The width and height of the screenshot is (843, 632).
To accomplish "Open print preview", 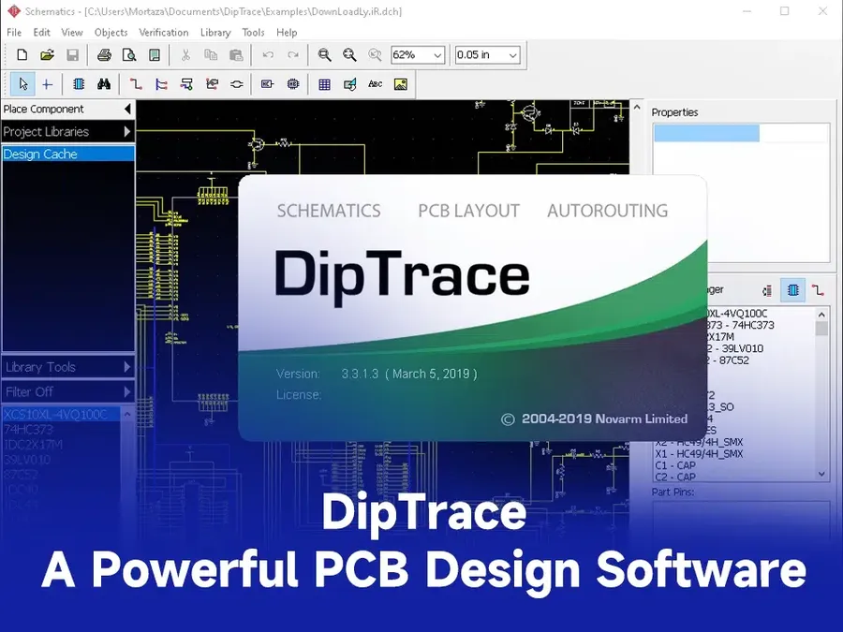I will click(x=129, y=55).
